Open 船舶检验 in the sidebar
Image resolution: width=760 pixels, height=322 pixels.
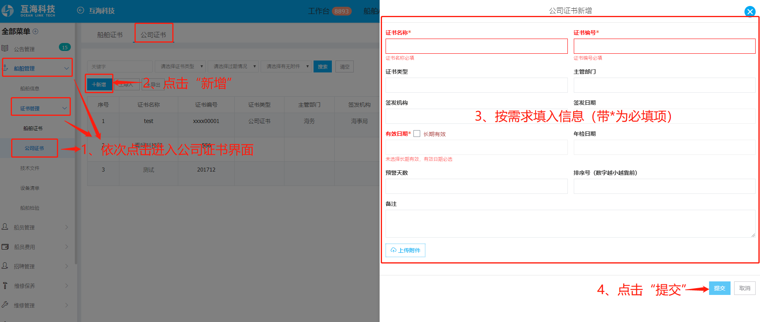pos(30,208)
